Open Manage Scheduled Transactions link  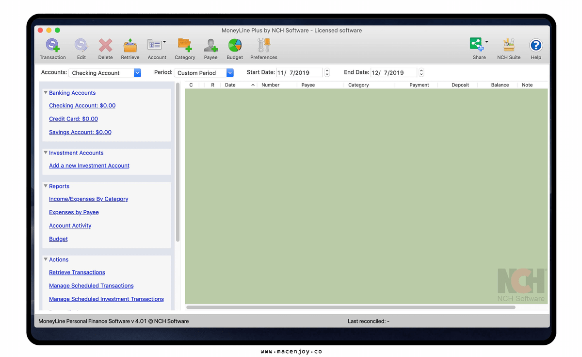click(x=91, y=286)
